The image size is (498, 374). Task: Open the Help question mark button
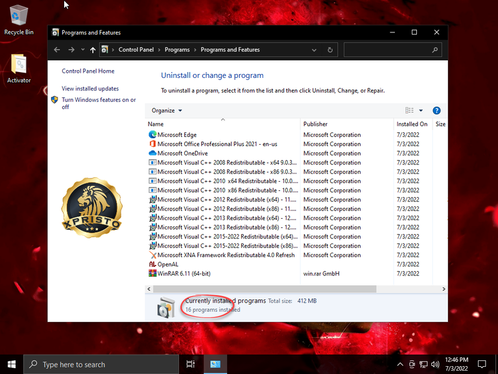click(436, 110)
